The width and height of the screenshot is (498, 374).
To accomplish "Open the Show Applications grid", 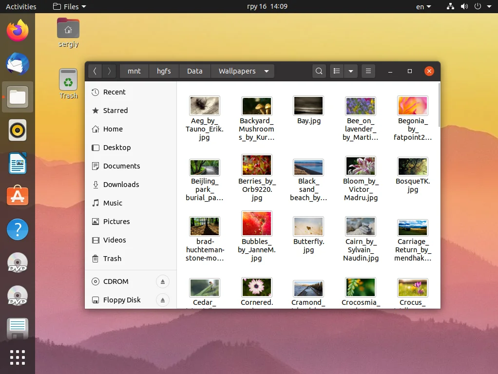I will coord(18,357).
